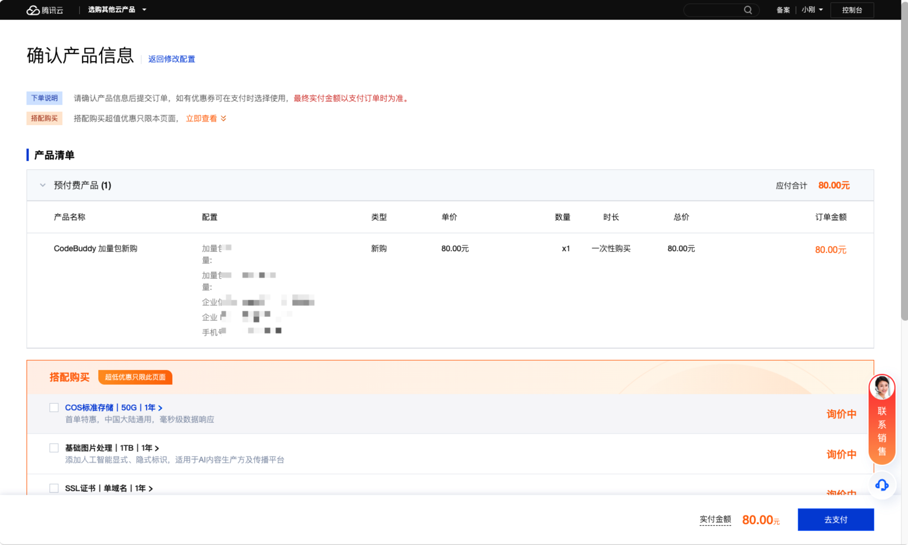This screenshot has width=908, height=545.
Task: Open the 备案 link
Action: pyautogui.click(x=783, y=10)
